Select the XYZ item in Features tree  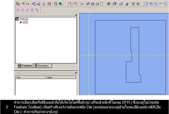pyautogui.click(x=25, y=22)
